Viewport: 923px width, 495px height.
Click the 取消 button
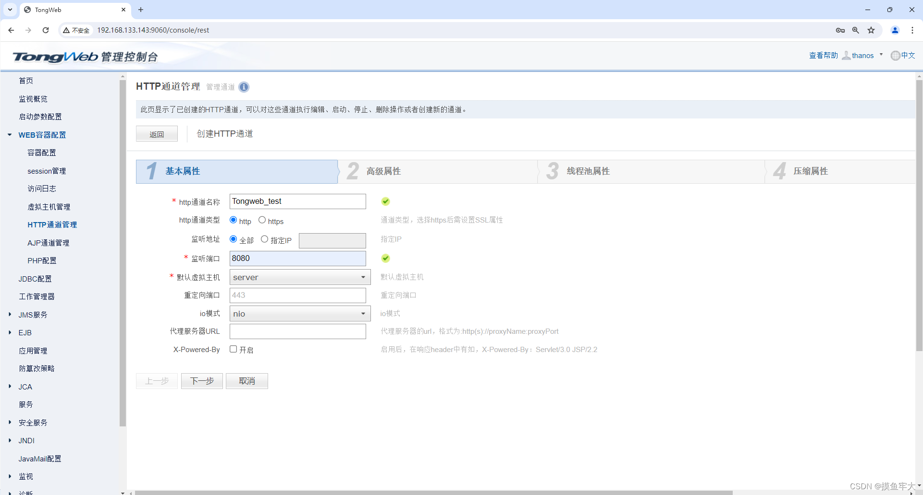[x=247, y=381]
